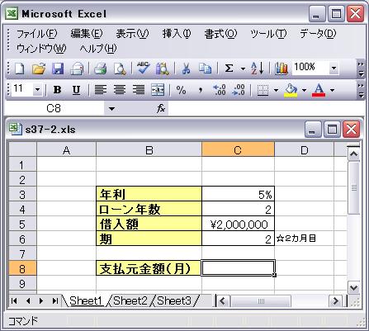Click the AutoSum sigma icon
The image size is (369, 331).
(x=229, y=69)
